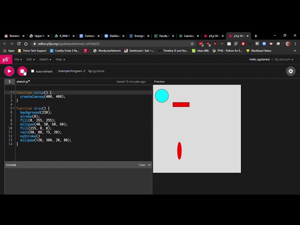Expand the My Account dropdown
Screen dimensions: 300x225
(x=284, y=60)
